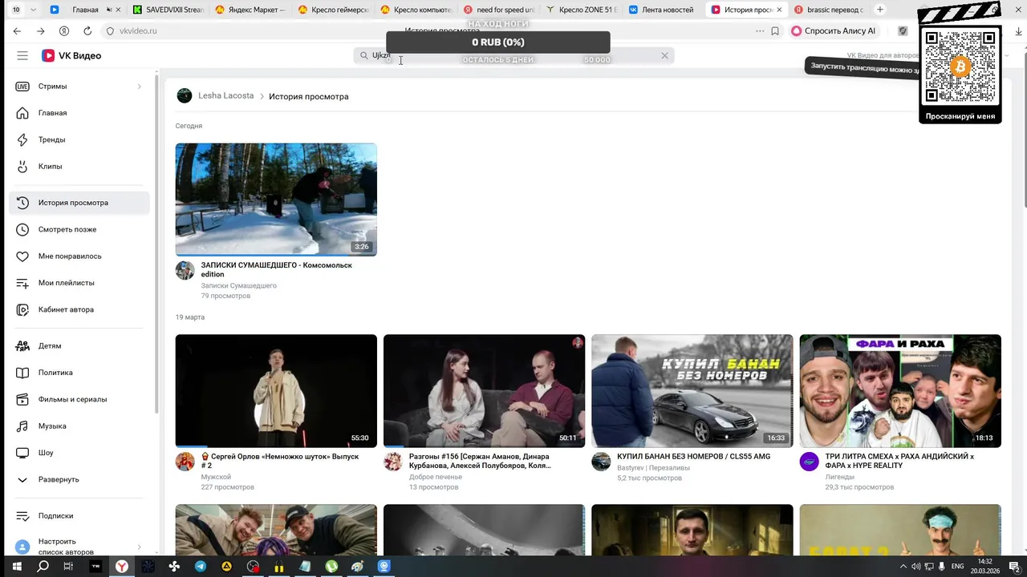Click the vkvideo.ru address bar
1027x577 pixels.
138,30
